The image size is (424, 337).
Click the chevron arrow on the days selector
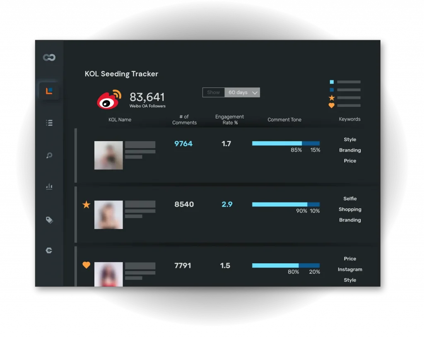pyautogui.click(x=255, y=92)
